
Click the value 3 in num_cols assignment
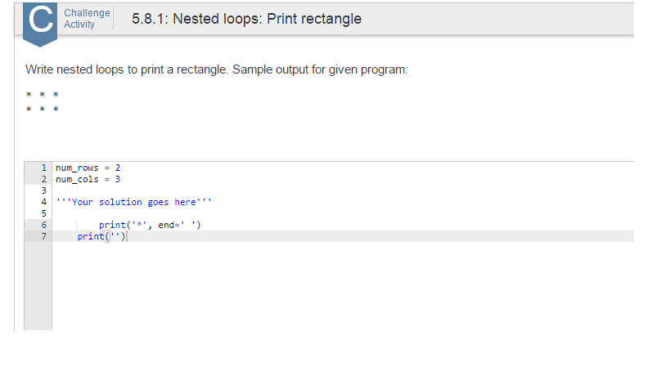118,179
